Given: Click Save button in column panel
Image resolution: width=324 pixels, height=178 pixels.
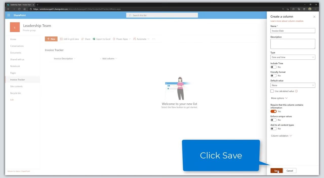Looking at the screenshot, I should click(276, 171).
